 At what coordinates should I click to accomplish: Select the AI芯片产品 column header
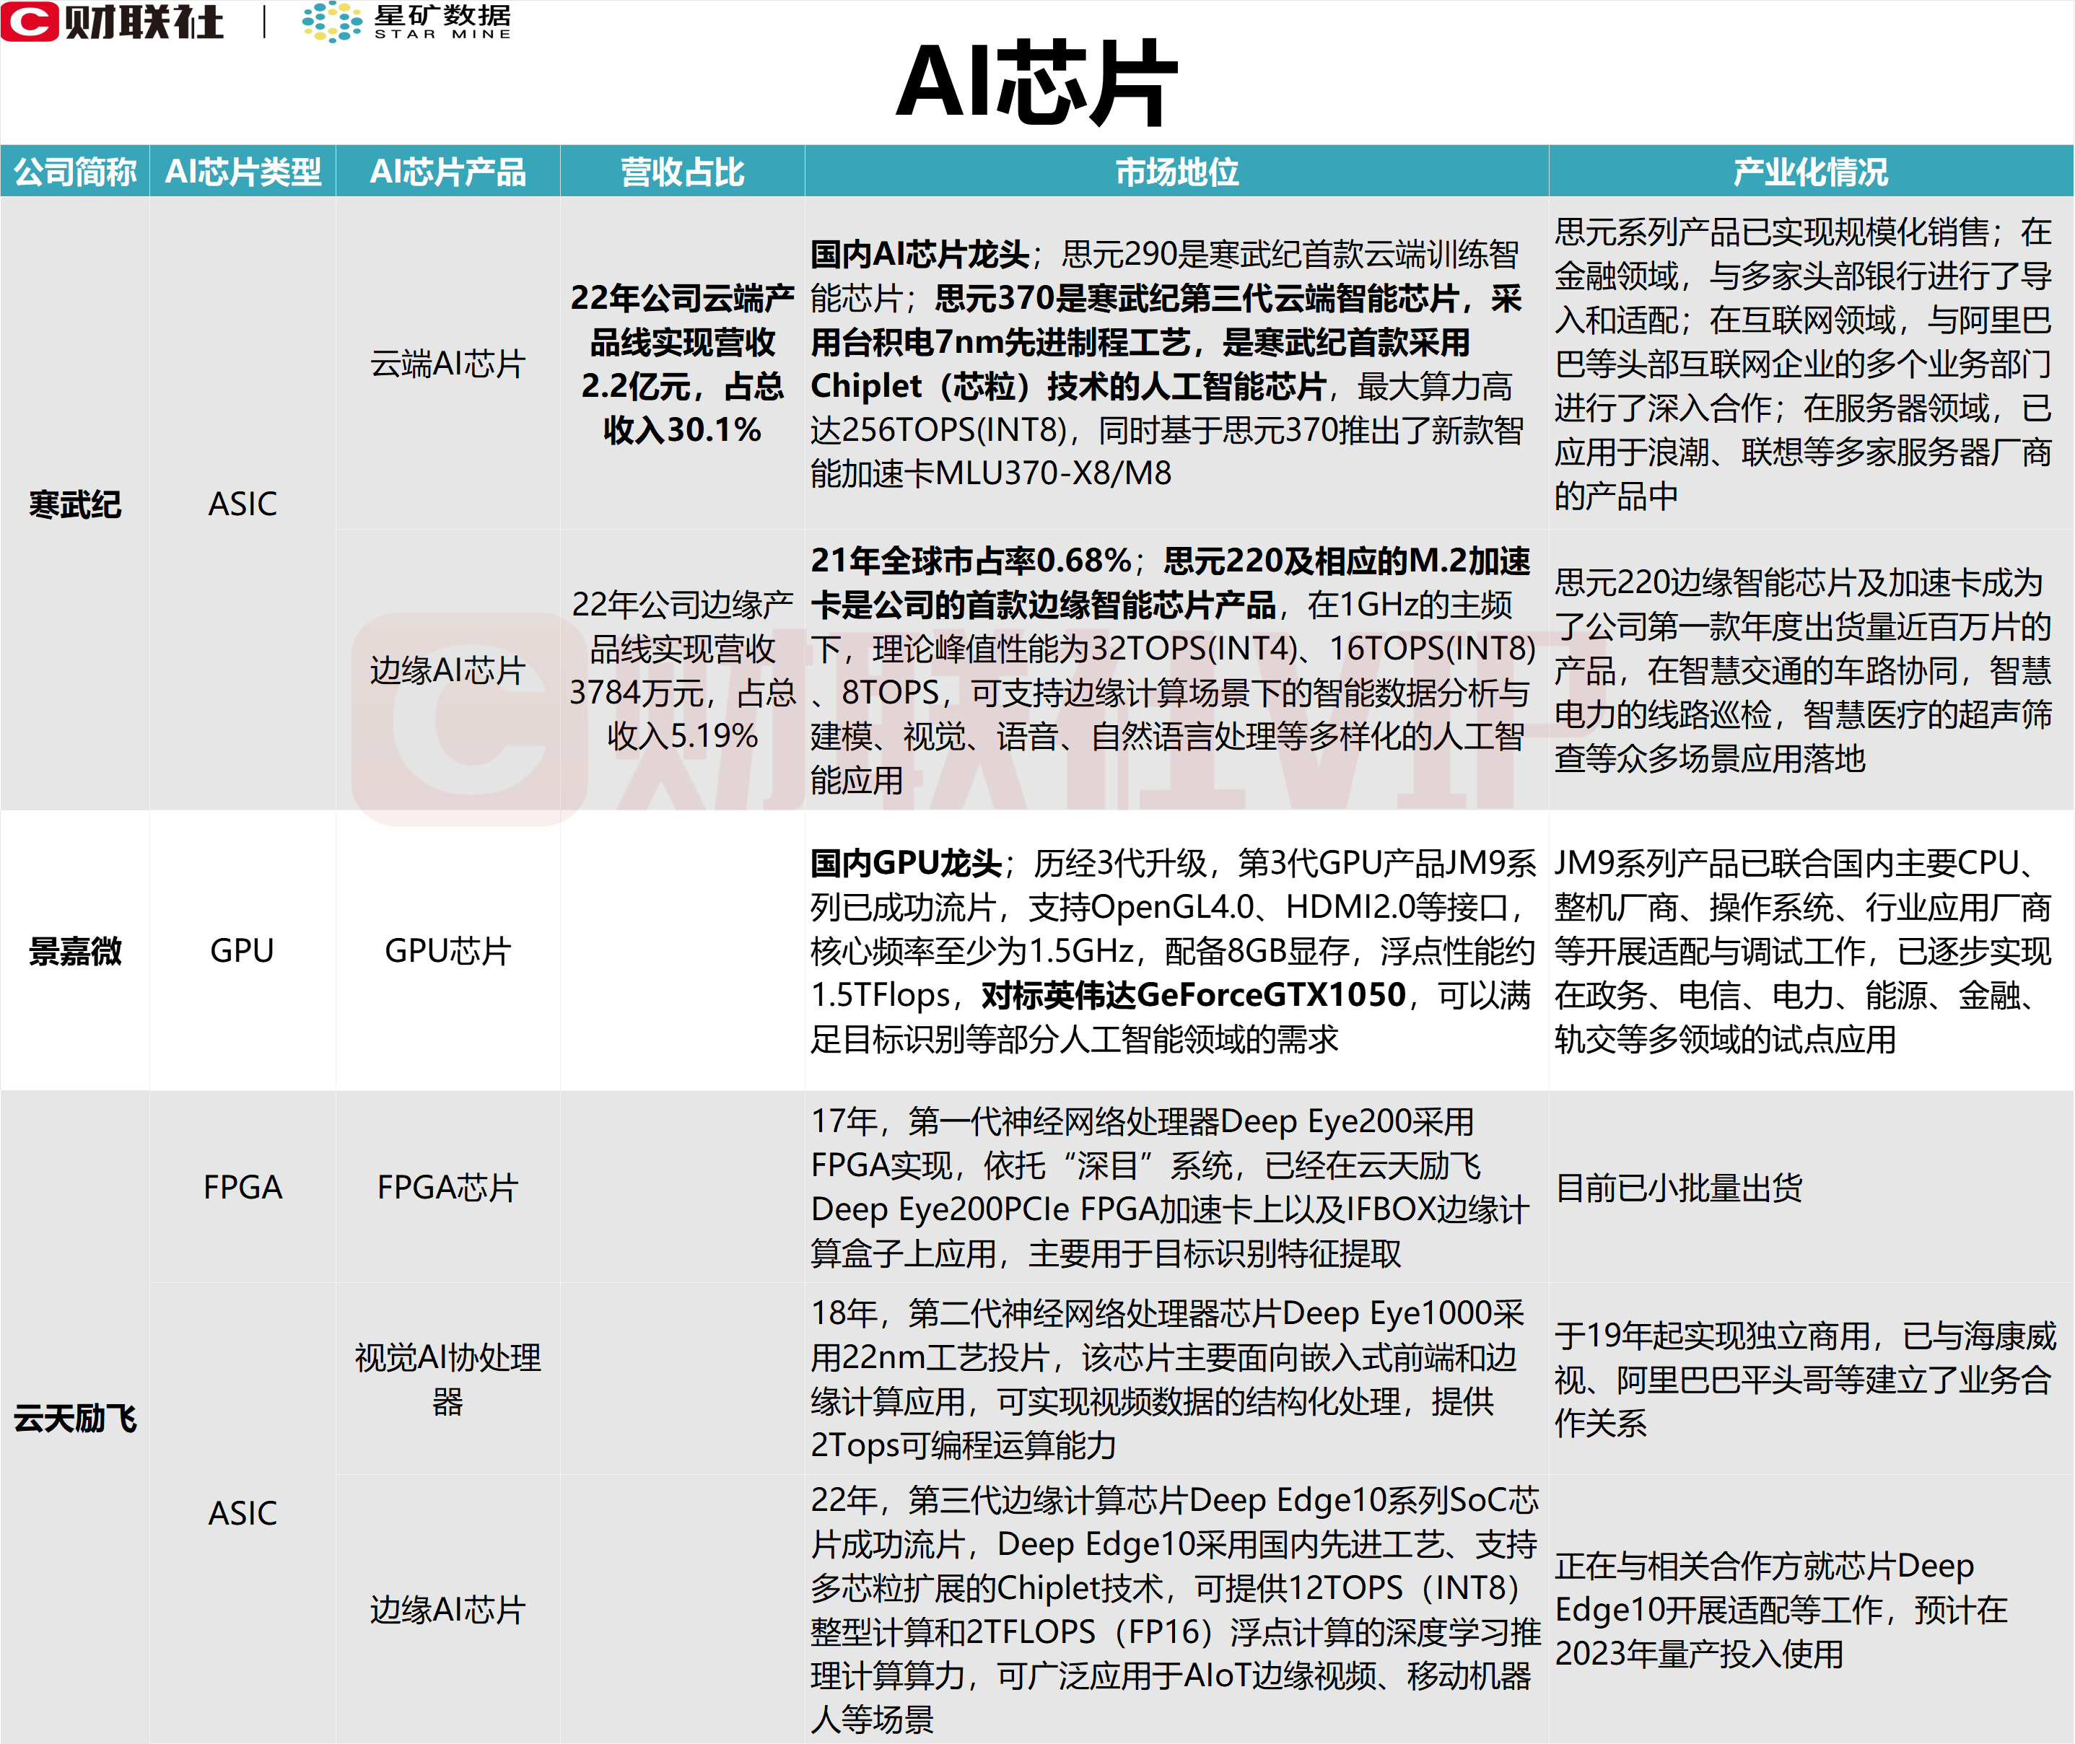click(448, 171)
